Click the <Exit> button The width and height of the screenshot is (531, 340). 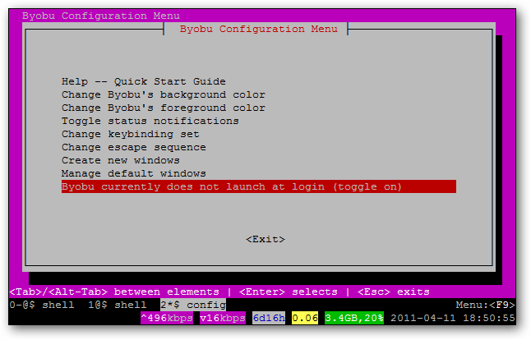(x=265, y=240)
